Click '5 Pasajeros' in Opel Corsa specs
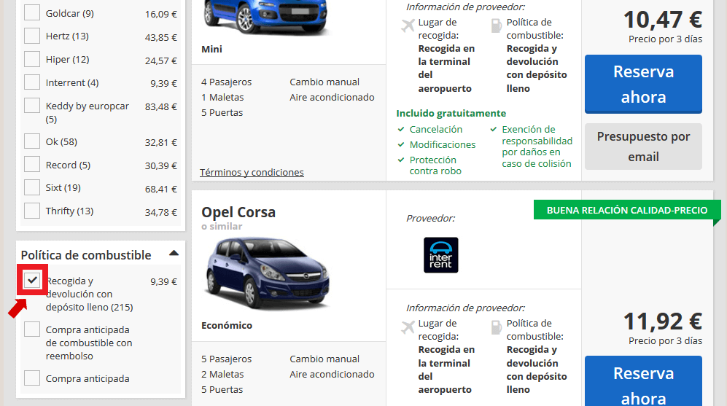Viewport: 727px width, 406px height. click(226, 359)
